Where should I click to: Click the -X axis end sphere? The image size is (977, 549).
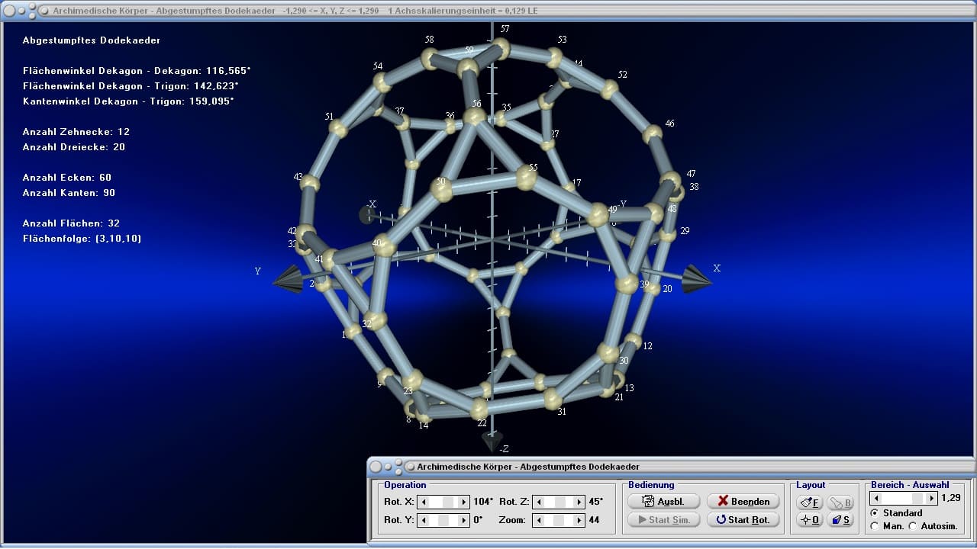click(x=367, y=215)
